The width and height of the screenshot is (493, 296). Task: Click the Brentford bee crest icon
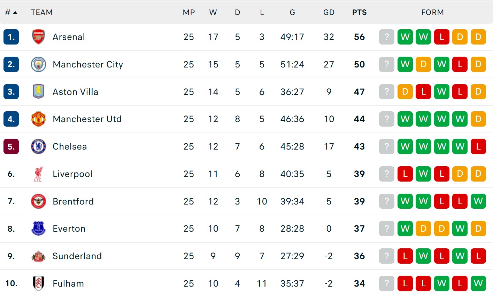coord(38,201)
